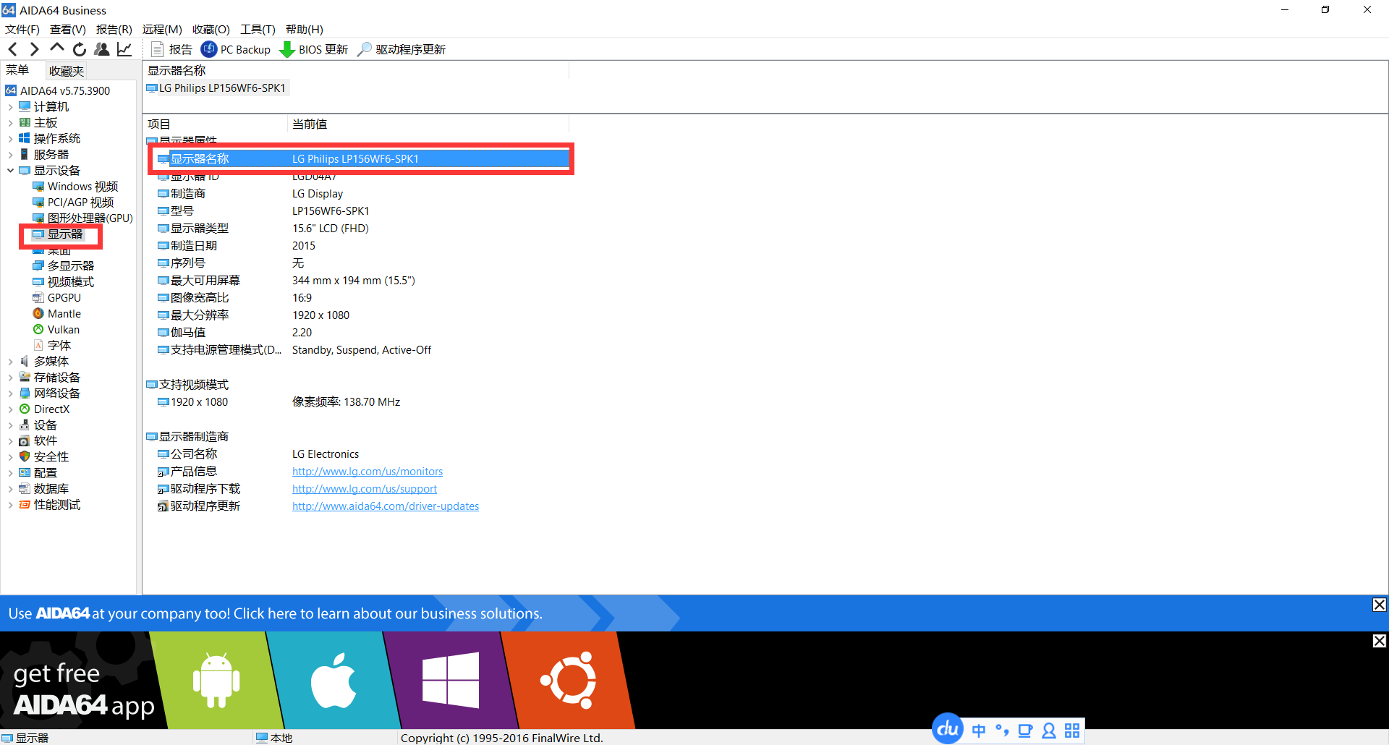Open the user manager icon in toolbar
1389x745 pixels.
pyautogui.click(x=102, y=49)
